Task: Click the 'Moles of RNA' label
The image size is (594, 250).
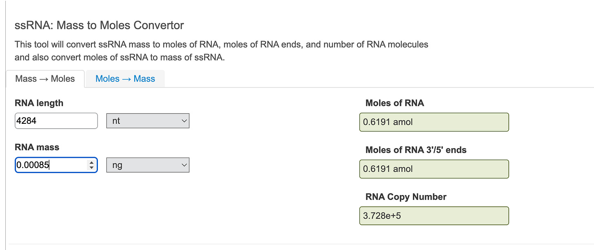Action: pyautogui.click(x=395, y=103)
